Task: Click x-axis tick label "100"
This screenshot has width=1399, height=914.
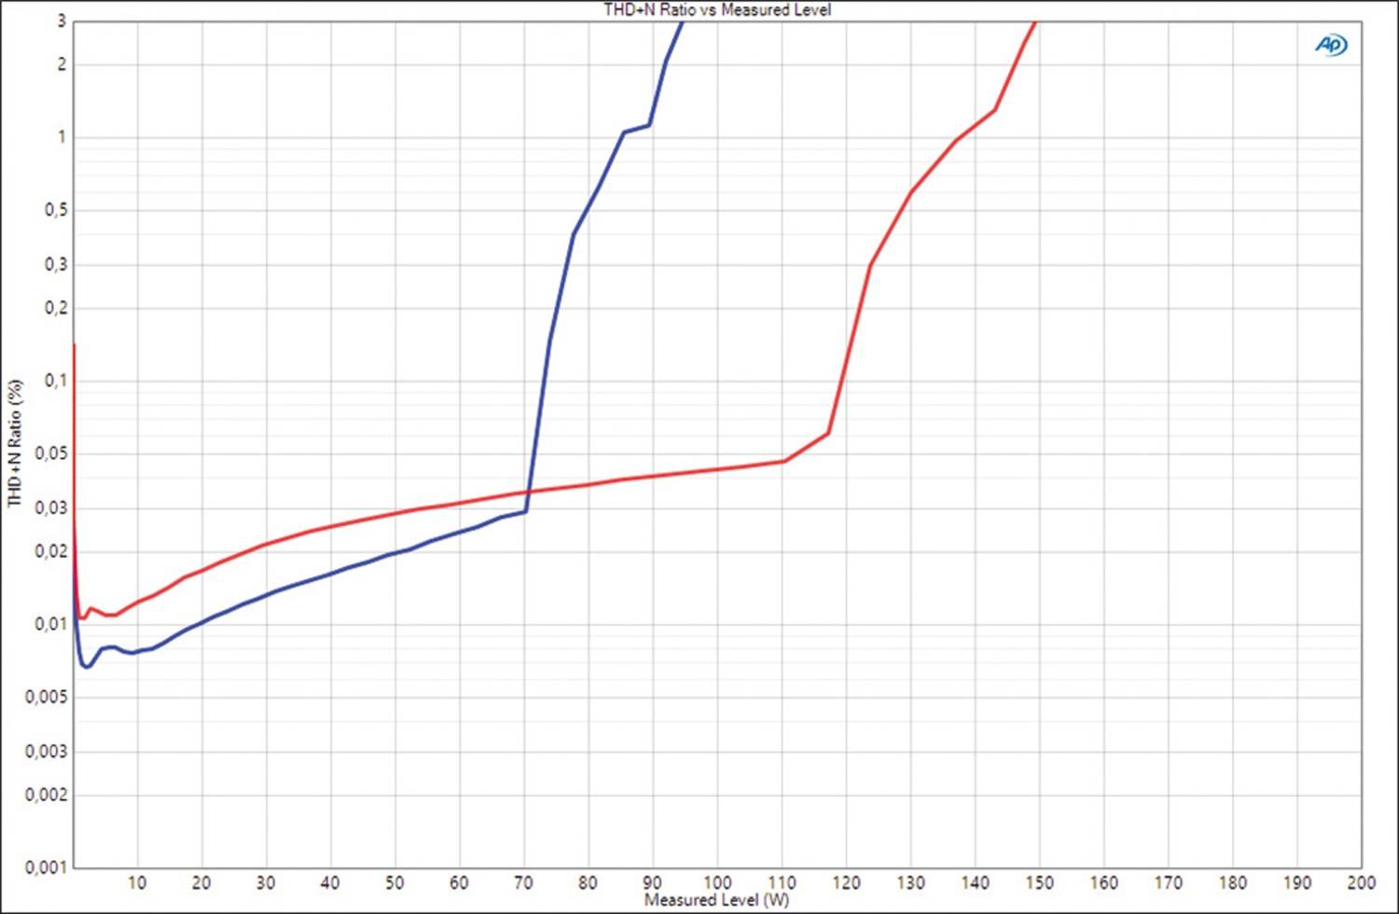Action: (x=717, y=882)
